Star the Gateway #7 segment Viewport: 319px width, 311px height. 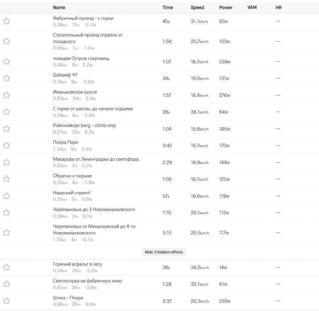[7, 78]
